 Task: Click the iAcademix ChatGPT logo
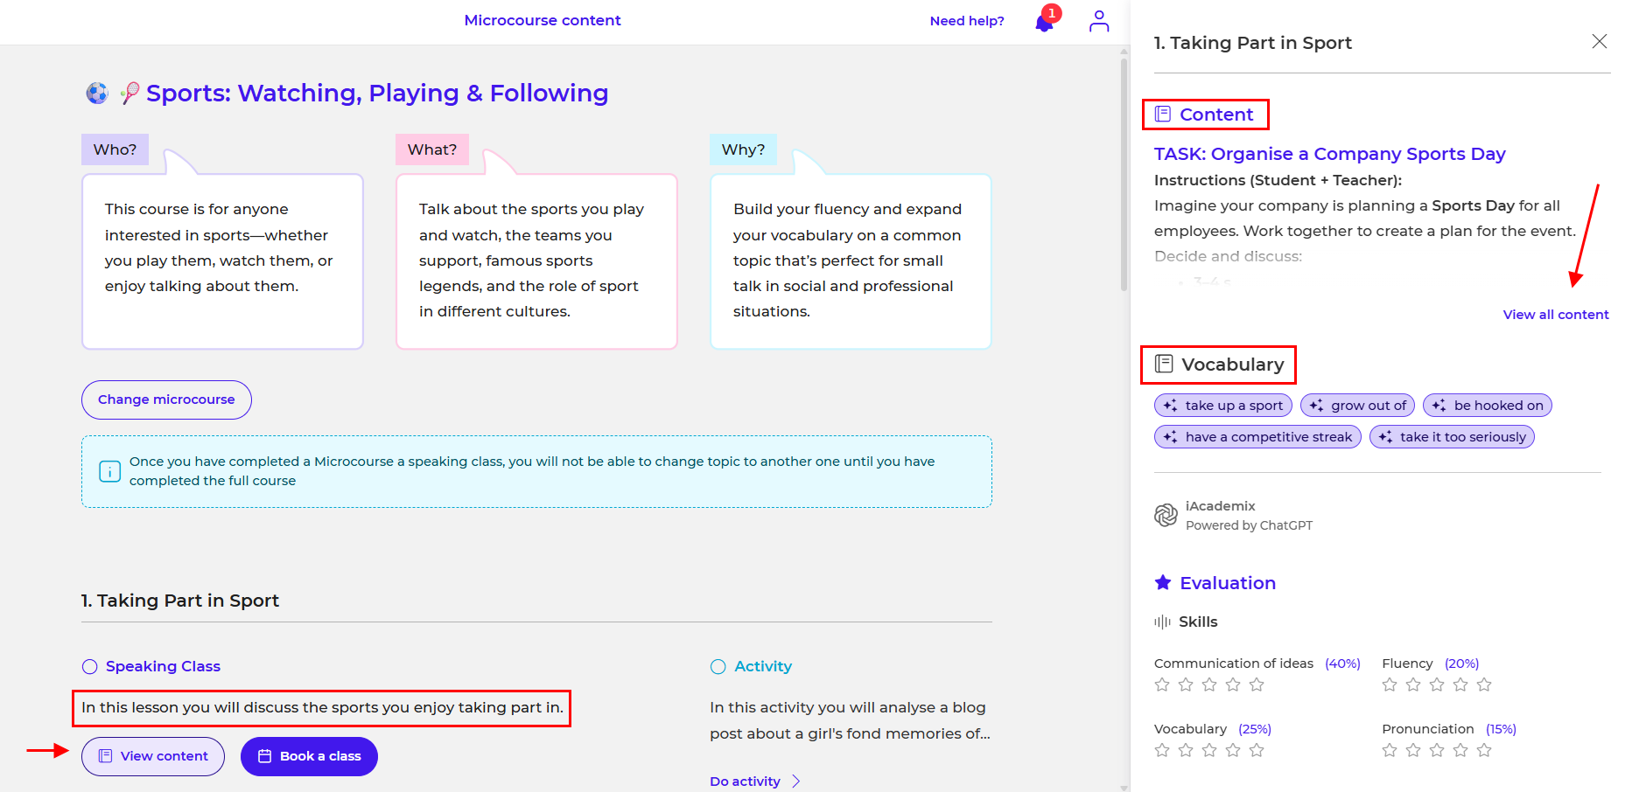point(1166,516)
